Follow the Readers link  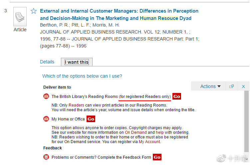76,105
